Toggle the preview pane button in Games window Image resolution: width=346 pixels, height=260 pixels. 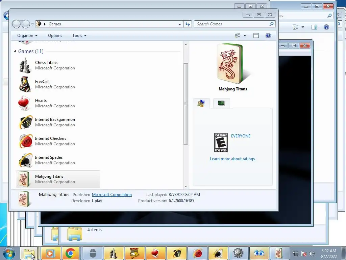[256, 36]
